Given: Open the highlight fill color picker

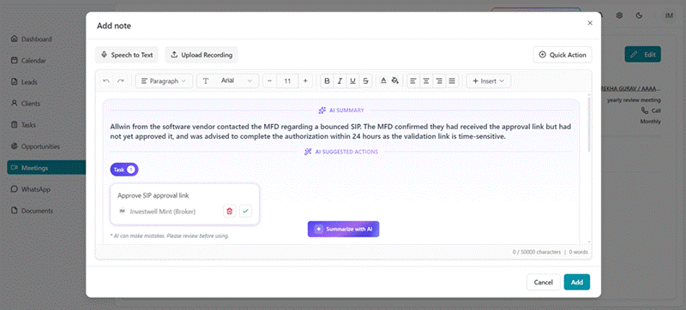Looking at the screenshot, I should tap(395, 80).
